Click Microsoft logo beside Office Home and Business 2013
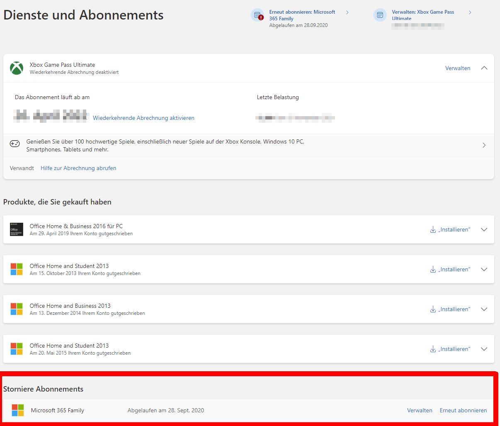 [x=17, y=309]
